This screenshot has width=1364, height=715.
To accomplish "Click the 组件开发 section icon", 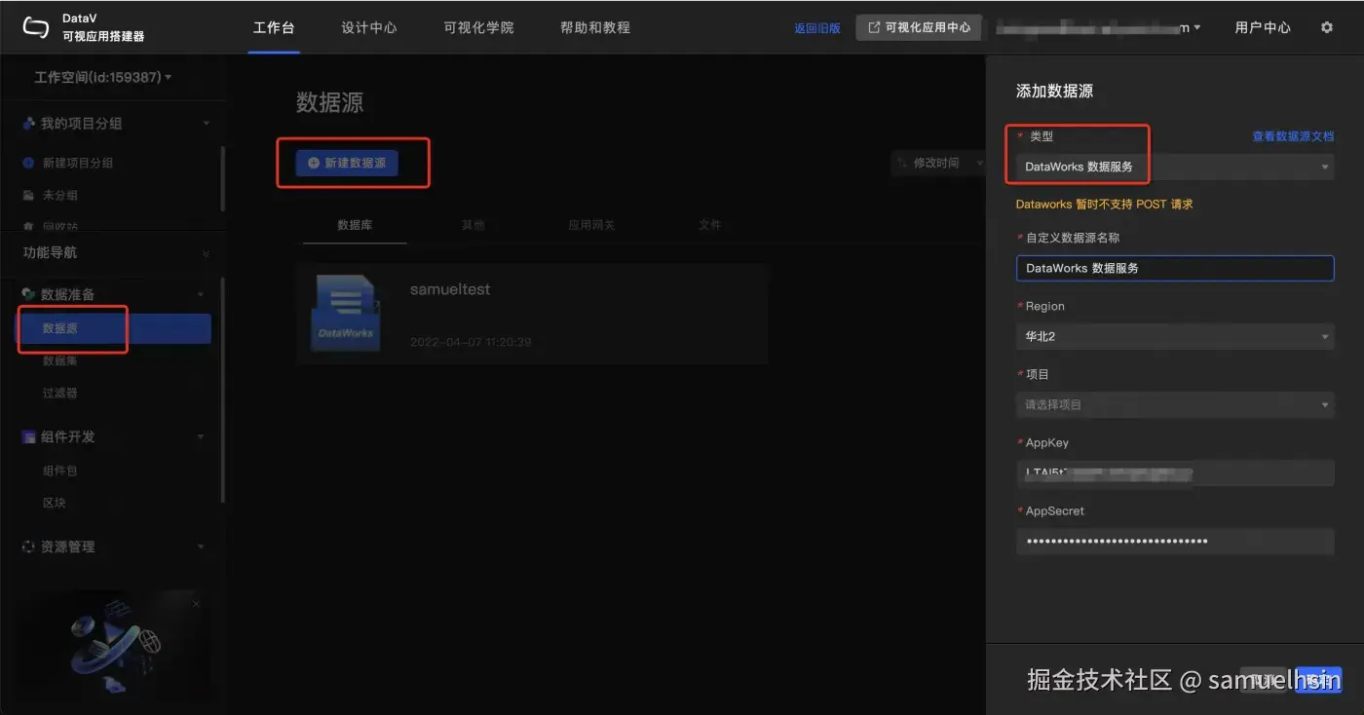I will coord(28,436).
